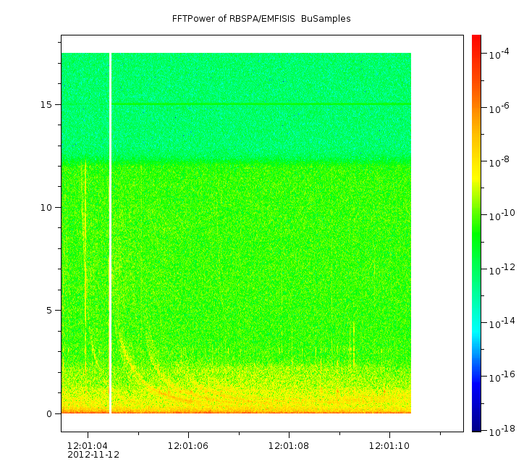Viewport: 524px width, 475px height.
Task: Click the plot title 'FFTPower of RBSPA/EMFISIS BuSamples'
Action: pyautogui.click(x=261, y=19)
